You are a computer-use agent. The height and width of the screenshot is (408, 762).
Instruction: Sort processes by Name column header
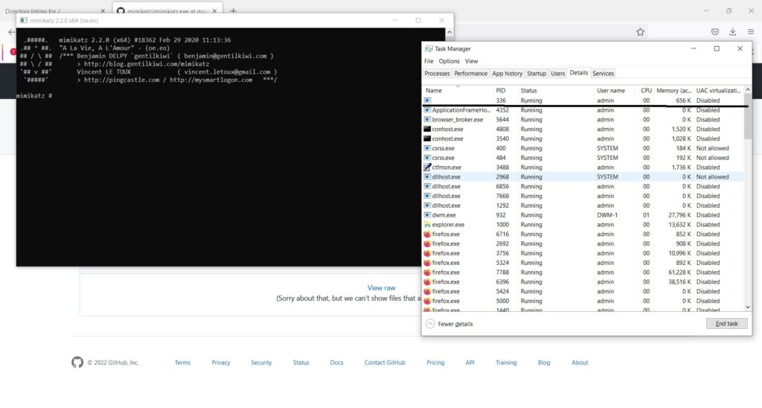458,90
